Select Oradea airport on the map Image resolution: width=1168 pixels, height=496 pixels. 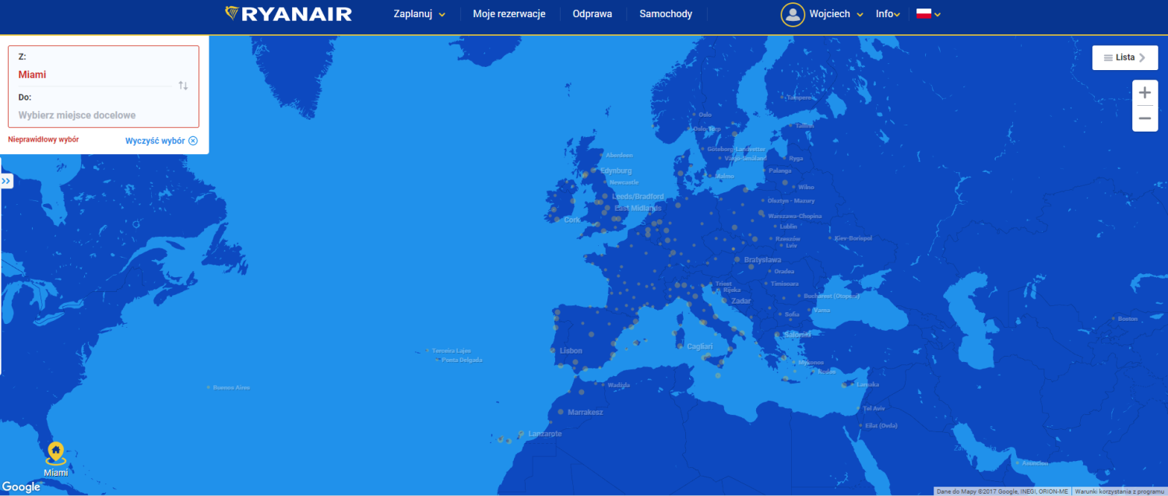(784, 271)
